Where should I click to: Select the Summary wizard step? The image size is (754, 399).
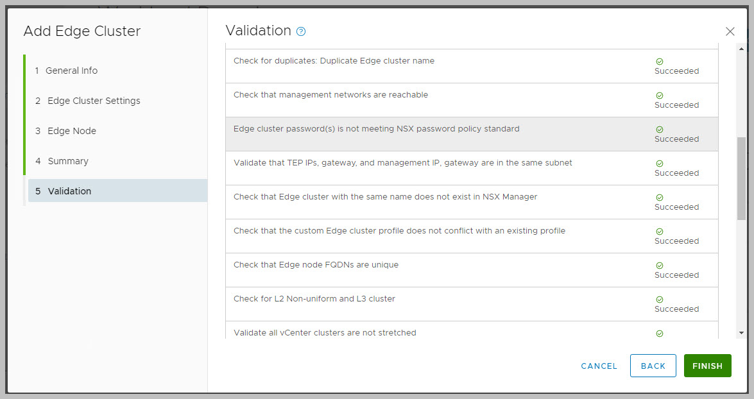tap(68, 161)
